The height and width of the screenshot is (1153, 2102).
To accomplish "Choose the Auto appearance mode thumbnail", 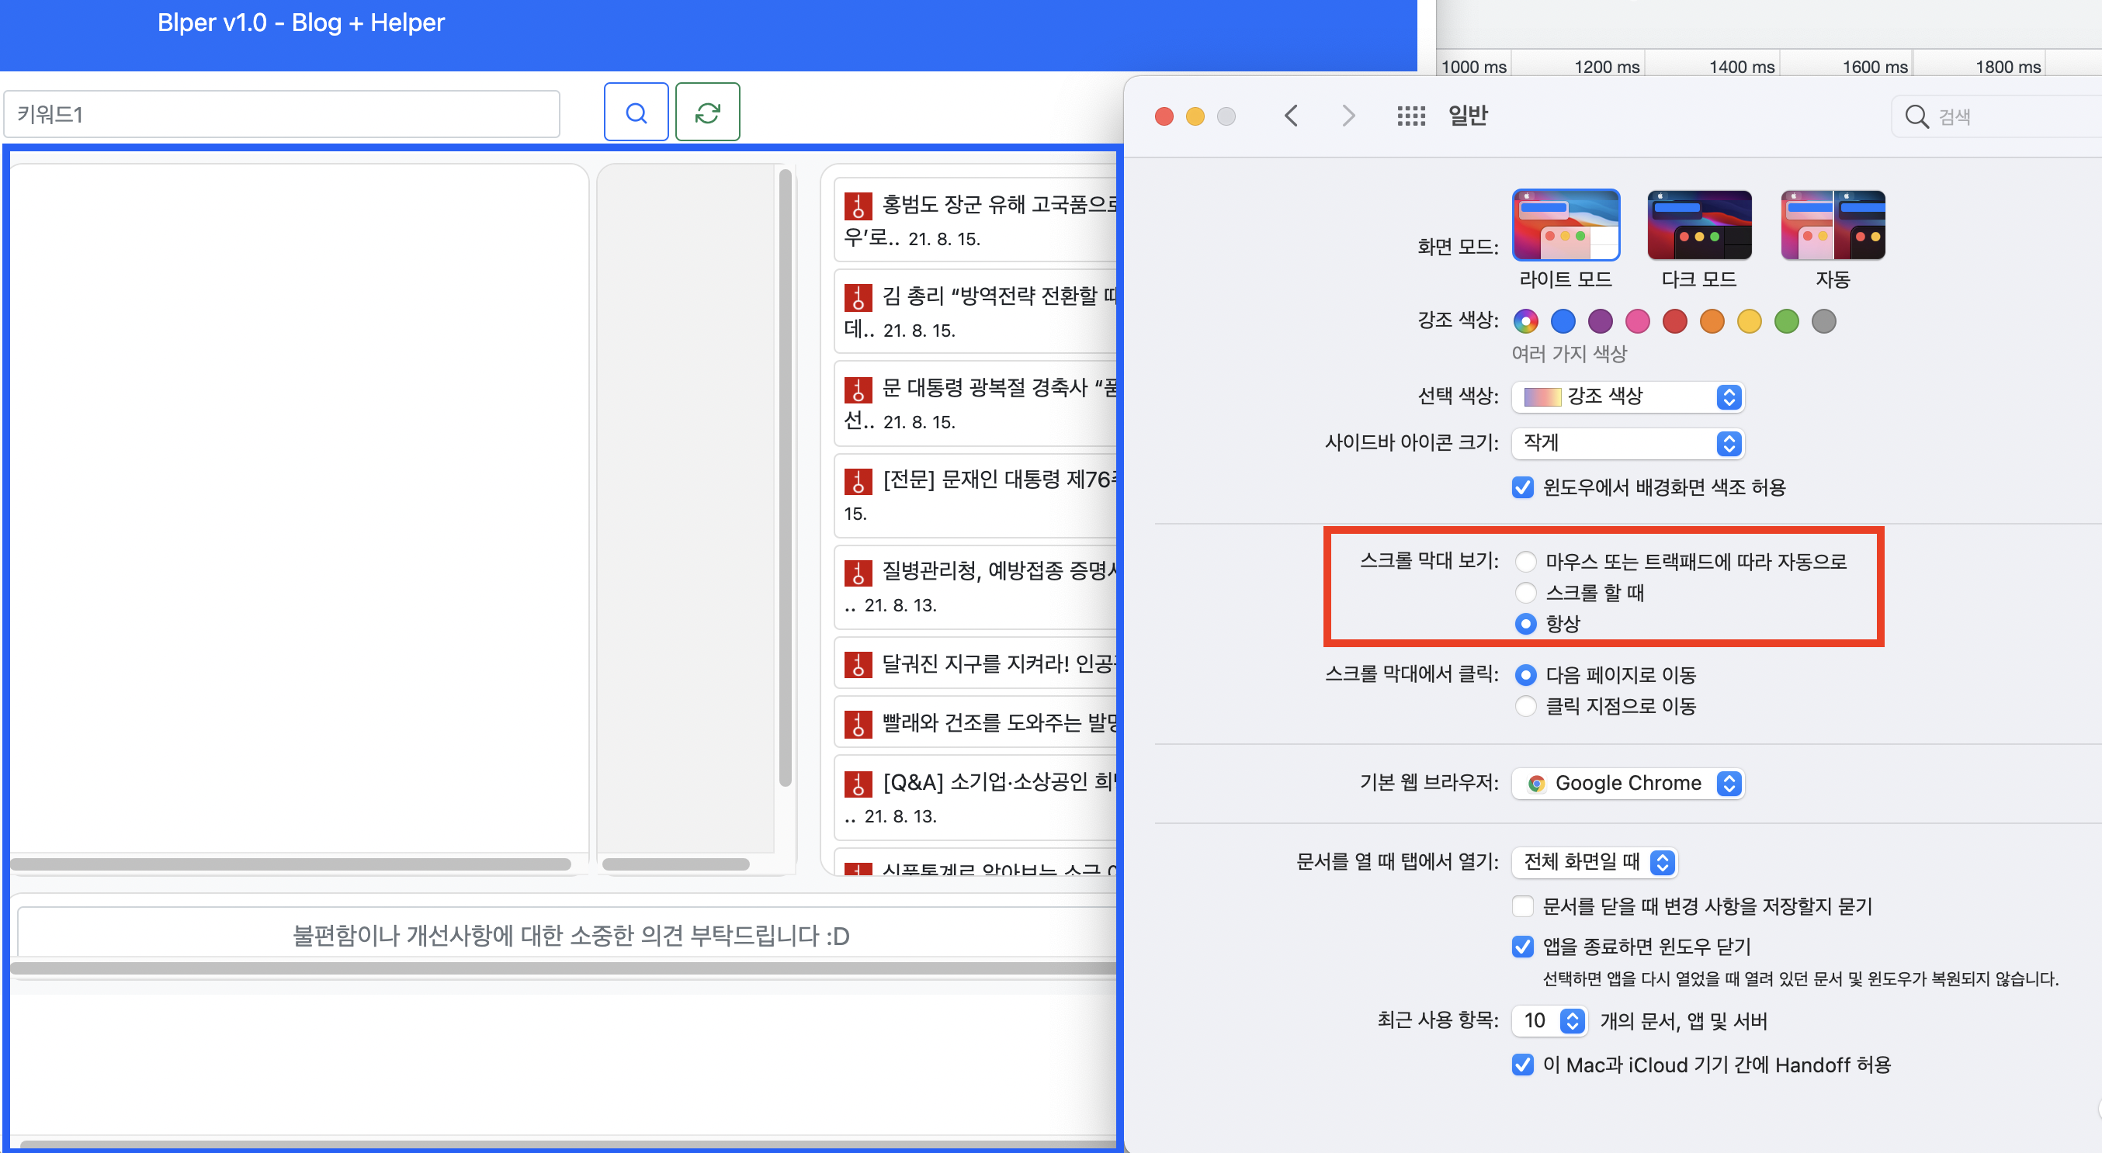I will [x=1832, y=225].
